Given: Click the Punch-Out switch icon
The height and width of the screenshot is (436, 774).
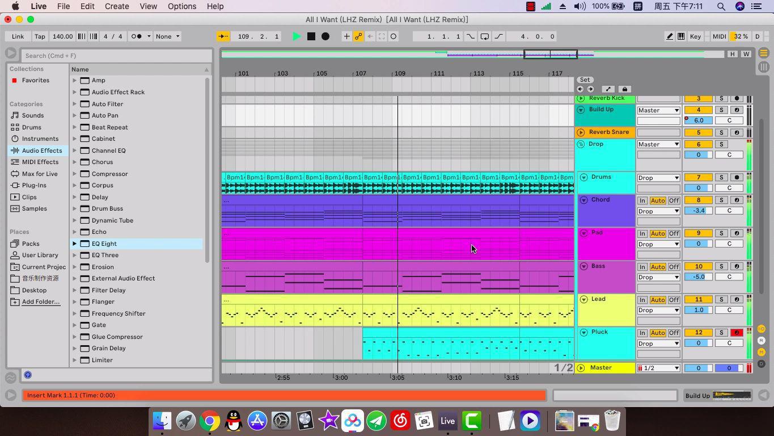Looking at the screenshot, I should (x=499, y=36).
